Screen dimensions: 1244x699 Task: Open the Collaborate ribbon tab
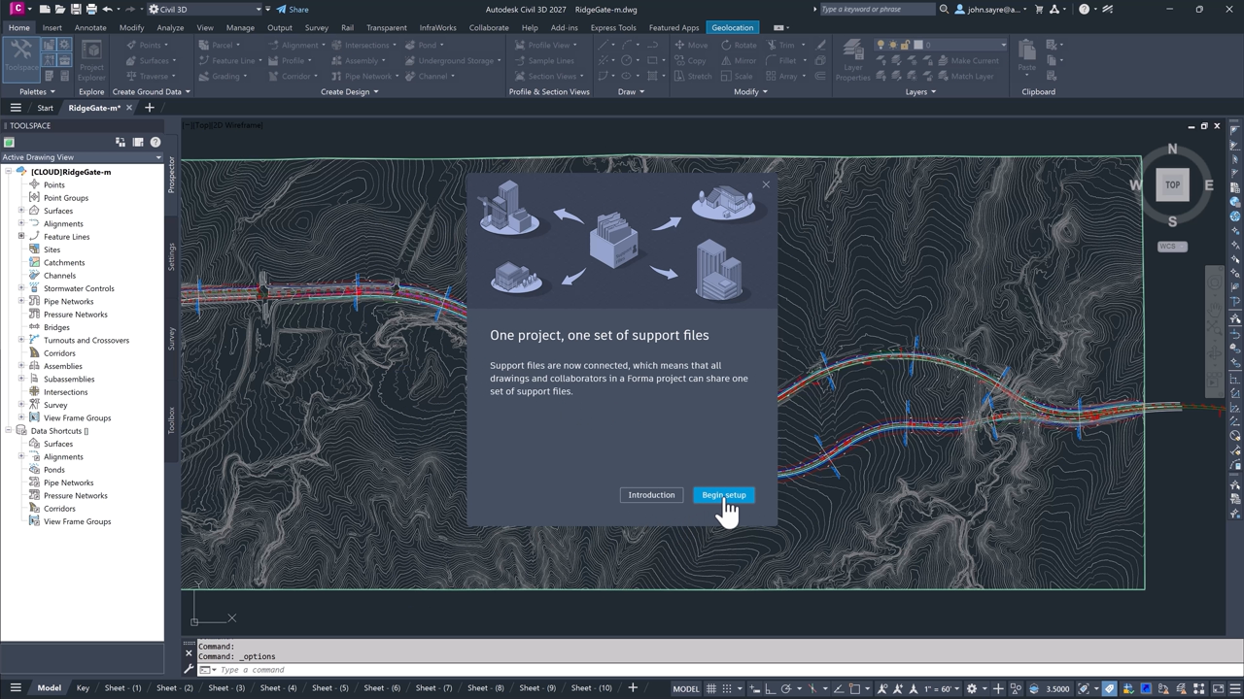tap(489, 27)
